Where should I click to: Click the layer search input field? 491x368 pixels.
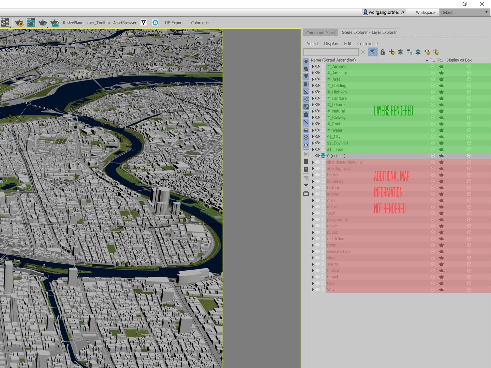coord(331,52)
